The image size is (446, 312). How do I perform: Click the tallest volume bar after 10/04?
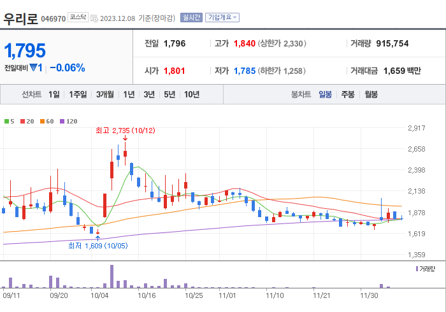(111, 276)
